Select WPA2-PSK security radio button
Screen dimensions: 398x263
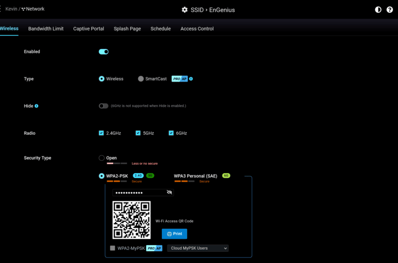coord(102,176)
